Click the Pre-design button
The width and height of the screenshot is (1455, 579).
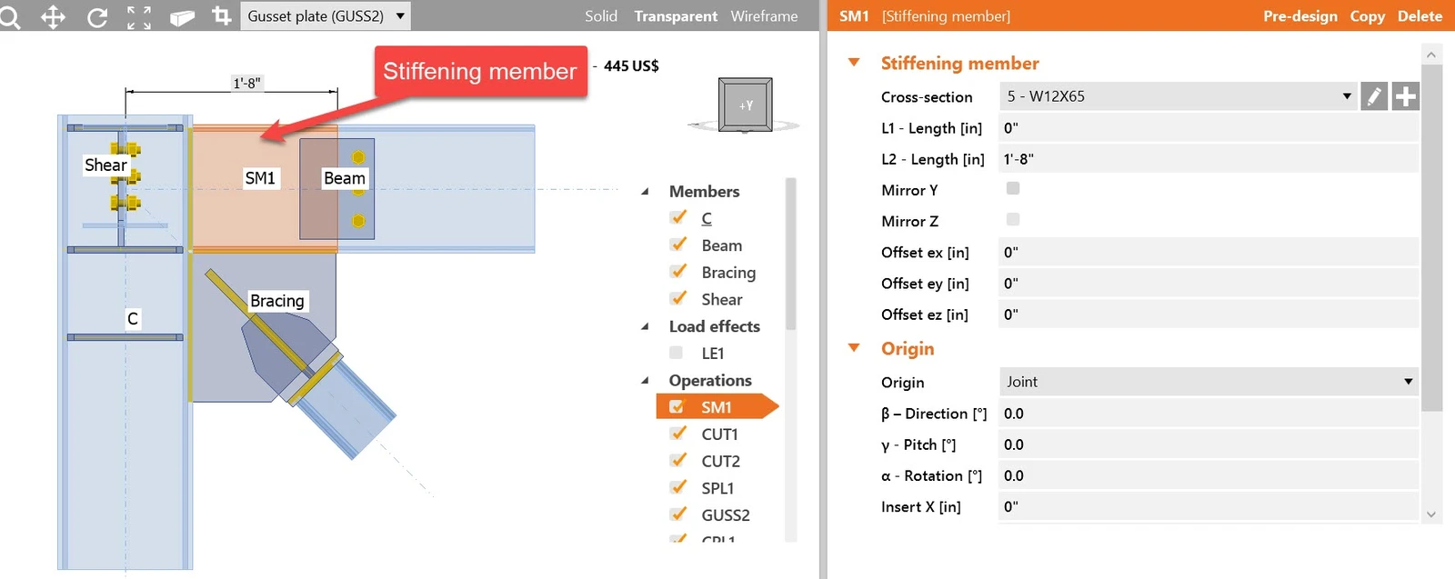(x=1300, y=16)
